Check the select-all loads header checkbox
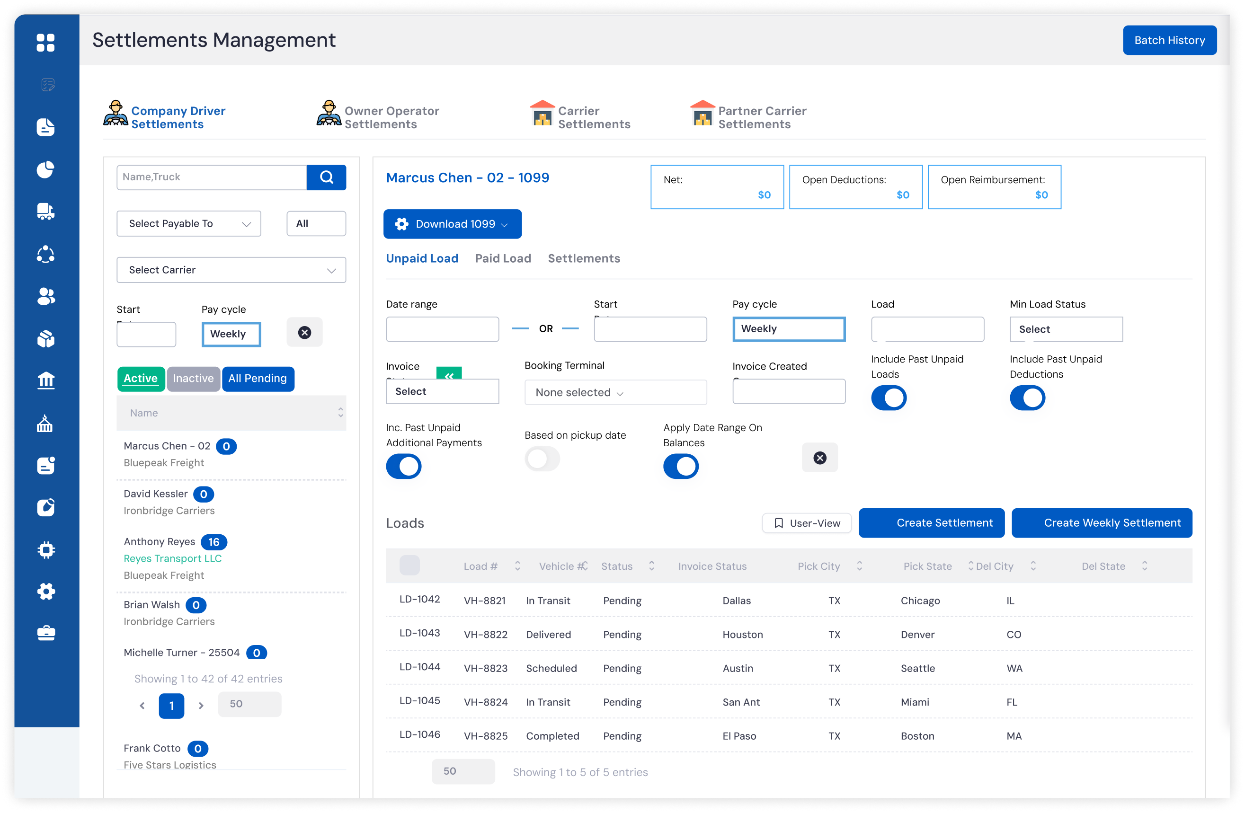This screenshot has height=813, width=1245. (x=409, y=565)
